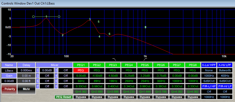Edit PEQ3 bandwidth 0.40Oct
The image size is (235, 102).
click(x=113, y=86)
